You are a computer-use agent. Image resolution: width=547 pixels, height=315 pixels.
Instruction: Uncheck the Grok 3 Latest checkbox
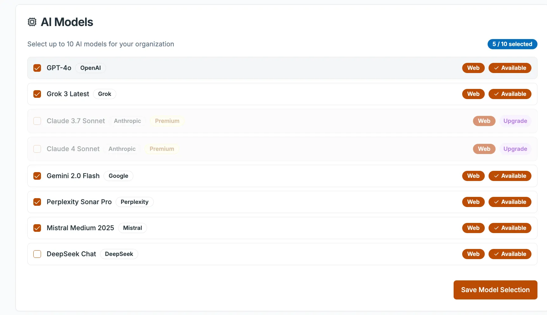pyautogui.click(x=37, y=94)
